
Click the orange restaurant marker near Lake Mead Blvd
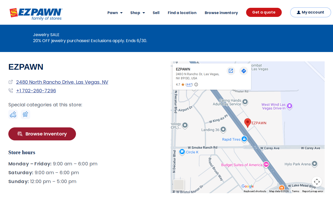click(x=281, y=188)
